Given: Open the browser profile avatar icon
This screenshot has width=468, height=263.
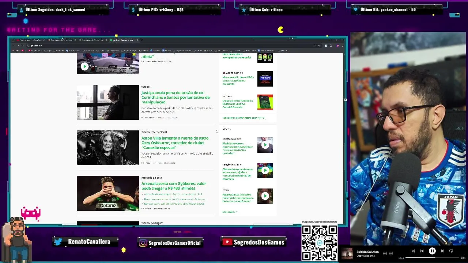Looking at the screenshot, I should pyautogui.click(x=338, y=46).
